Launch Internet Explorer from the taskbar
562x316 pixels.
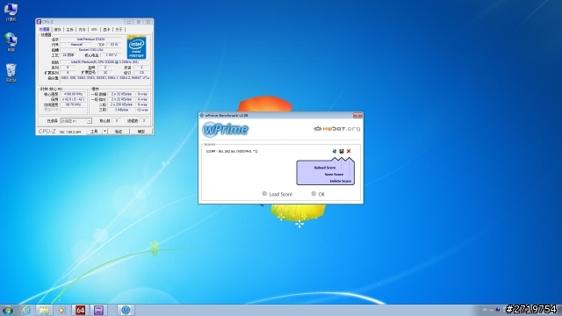tap(26, 310)
